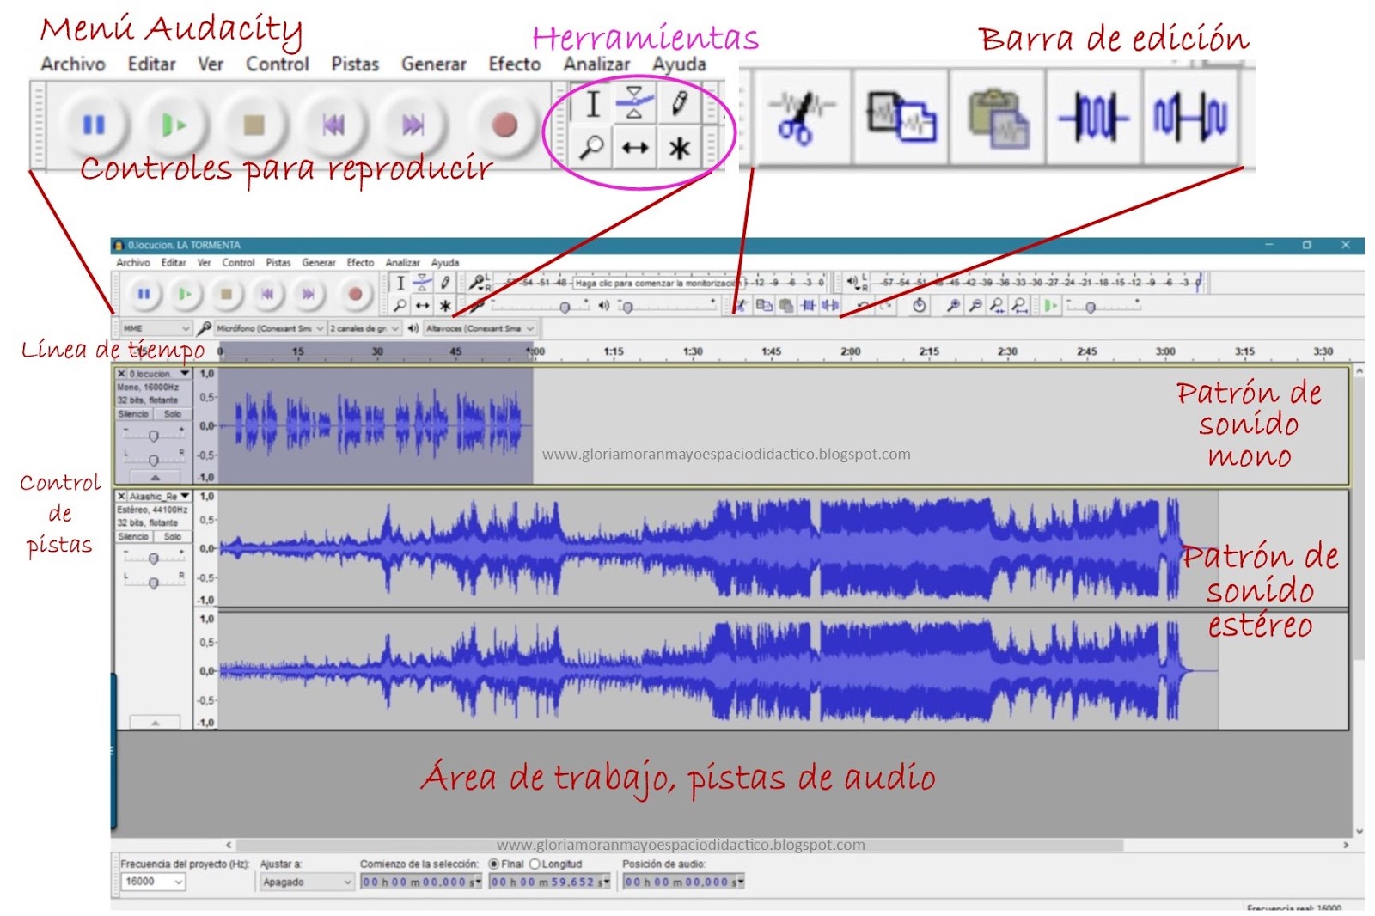Screen dimensions: 1375x916
Task: Collapse the 0.locucion track via the arrow button
Action: point(155,478)
